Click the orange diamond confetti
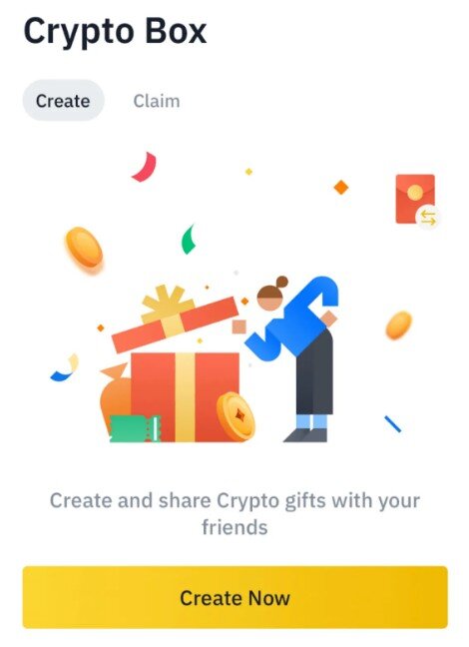 341,187
